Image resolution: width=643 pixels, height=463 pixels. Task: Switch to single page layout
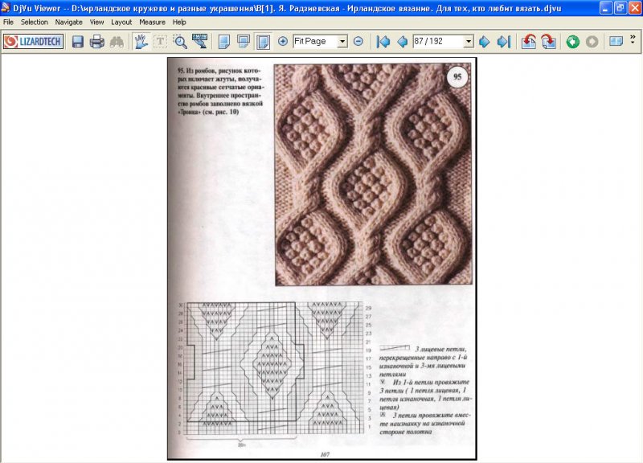224,42
